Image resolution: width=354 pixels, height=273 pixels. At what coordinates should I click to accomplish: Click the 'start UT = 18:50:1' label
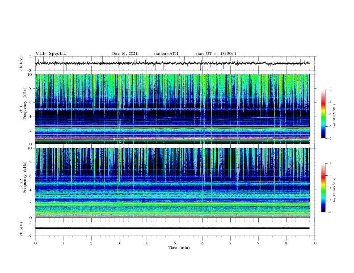pyautogui.click(x=216, y=54)
